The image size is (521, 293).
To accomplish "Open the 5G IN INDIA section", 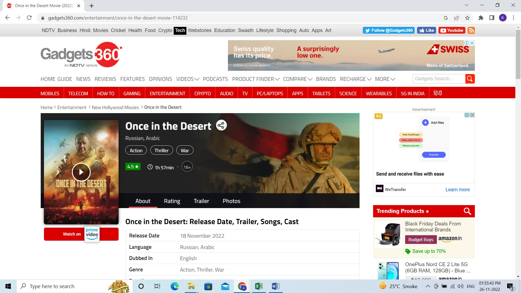I will coord(412,93).
